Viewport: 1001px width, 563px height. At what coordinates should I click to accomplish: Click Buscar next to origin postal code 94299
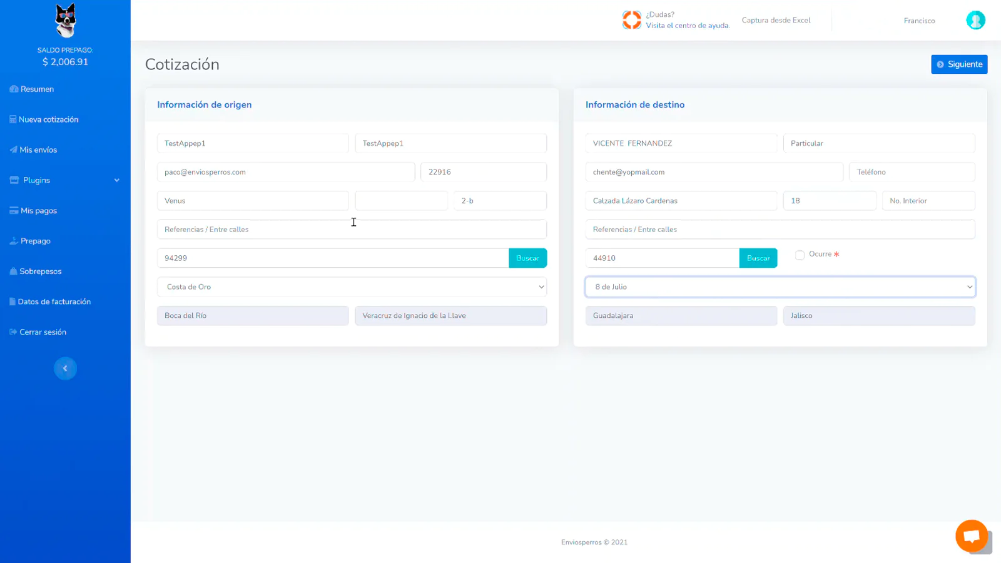click(527, 258)
